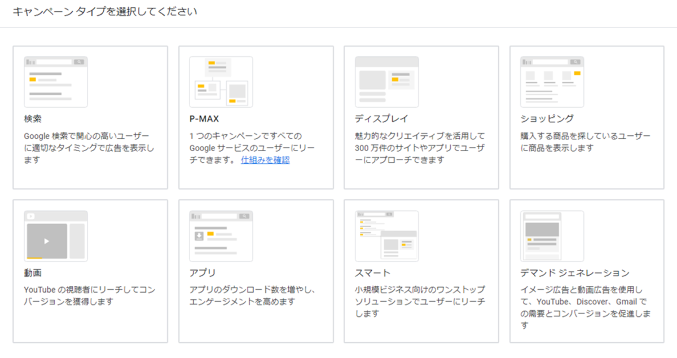
Task: Select text 1 つのキャンペーンですべての
Action: coord(246,136)
